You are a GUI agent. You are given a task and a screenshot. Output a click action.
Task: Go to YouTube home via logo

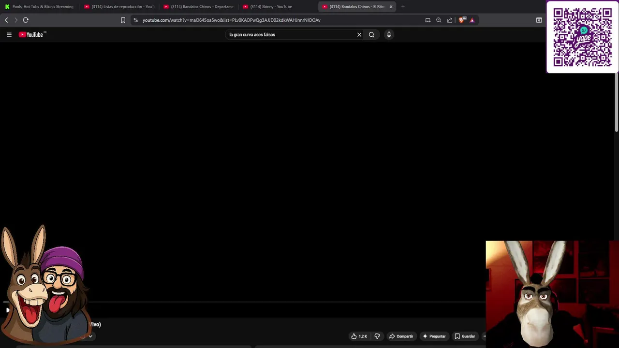tap(31, 34)
